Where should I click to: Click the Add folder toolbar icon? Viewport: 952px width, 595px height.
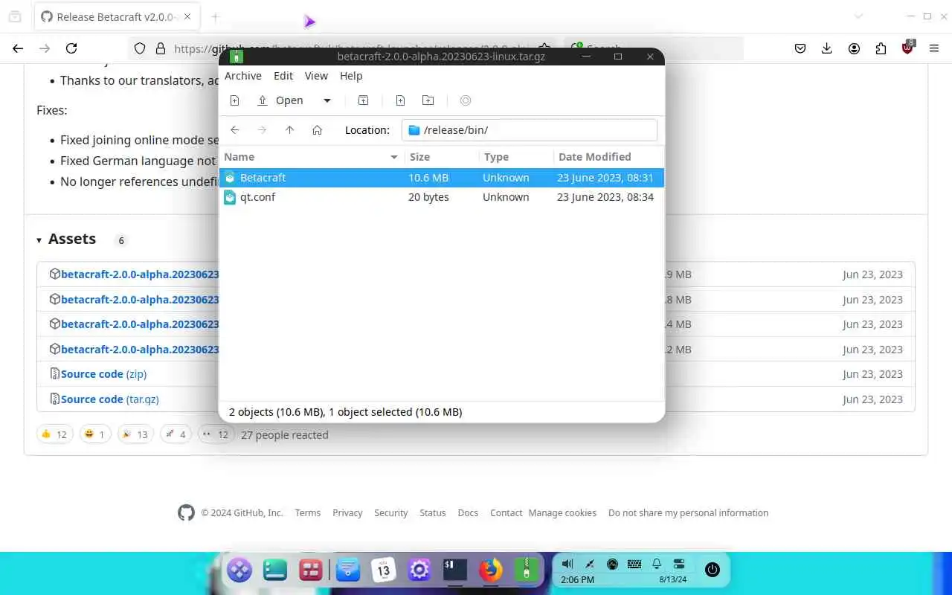428,100
